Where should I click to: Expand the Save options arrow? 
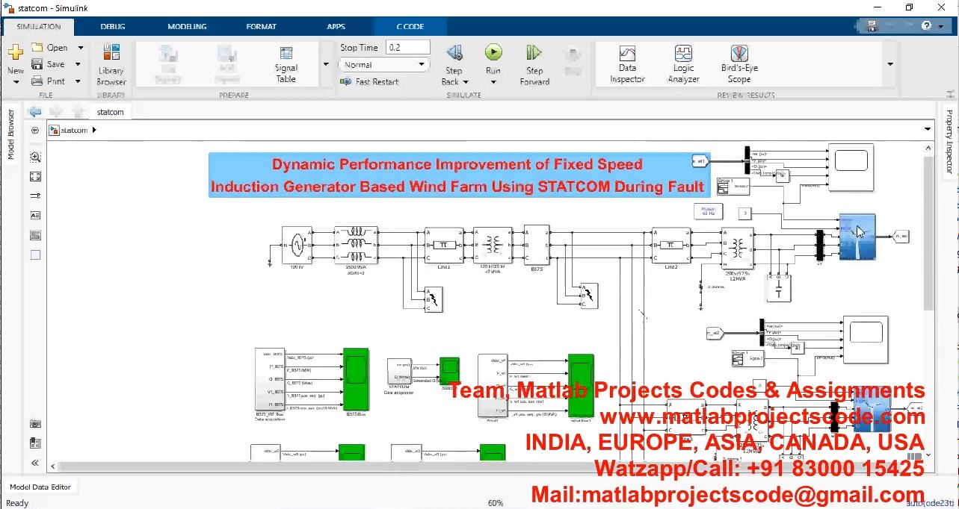81,65
